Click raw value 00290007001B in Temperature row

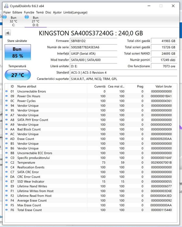point(161,163)
